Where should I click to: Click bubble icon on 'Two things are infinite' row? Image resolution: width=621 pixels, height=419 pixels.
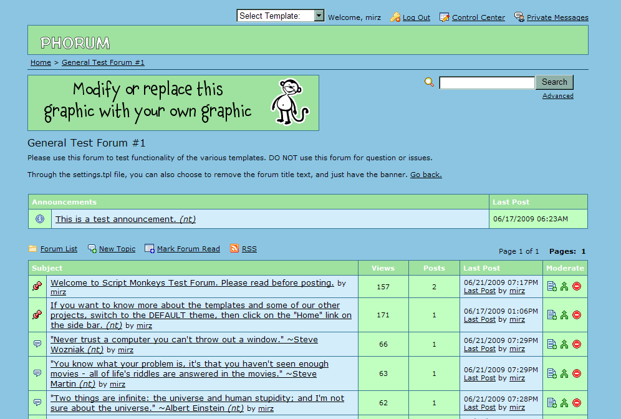pos(37,402)
